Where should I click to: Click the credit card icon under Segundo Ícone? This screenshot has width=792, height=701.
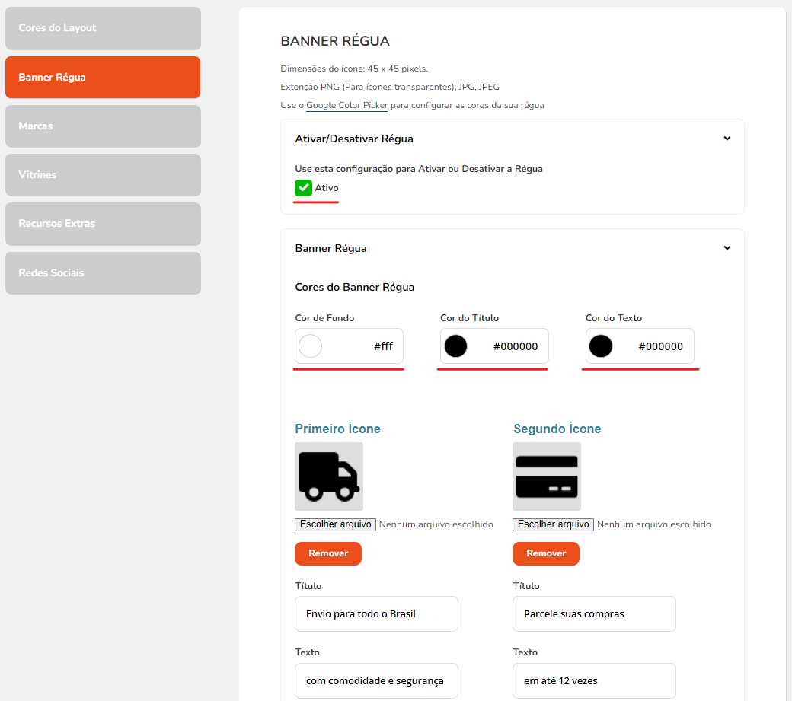point(546,476)
